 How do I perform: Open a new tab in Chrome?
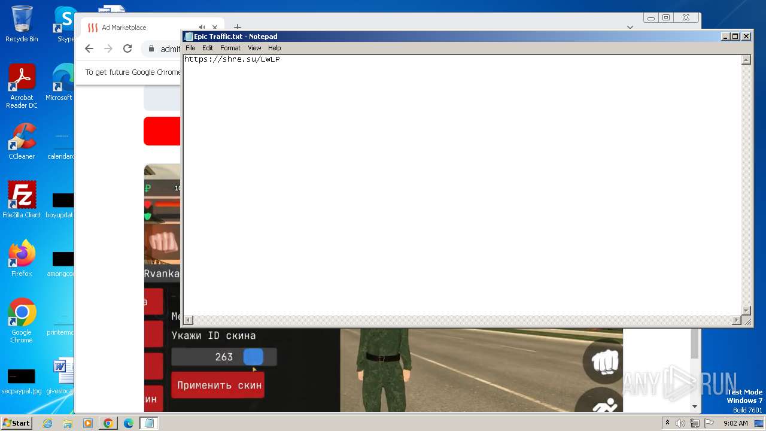(x=237, y=28)
